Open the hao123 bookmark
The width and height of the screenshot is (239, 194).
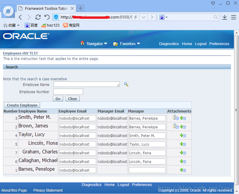point(50,25)
